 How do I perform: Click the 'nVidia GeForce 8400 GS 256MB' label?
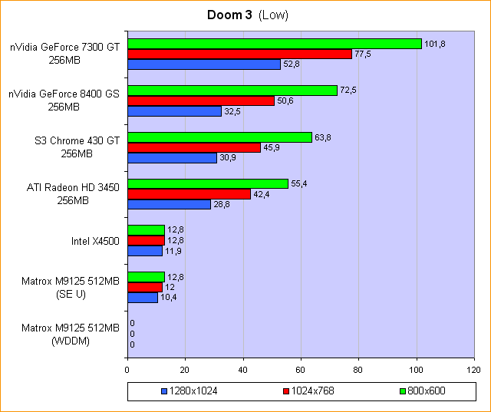tap(64, 101)
